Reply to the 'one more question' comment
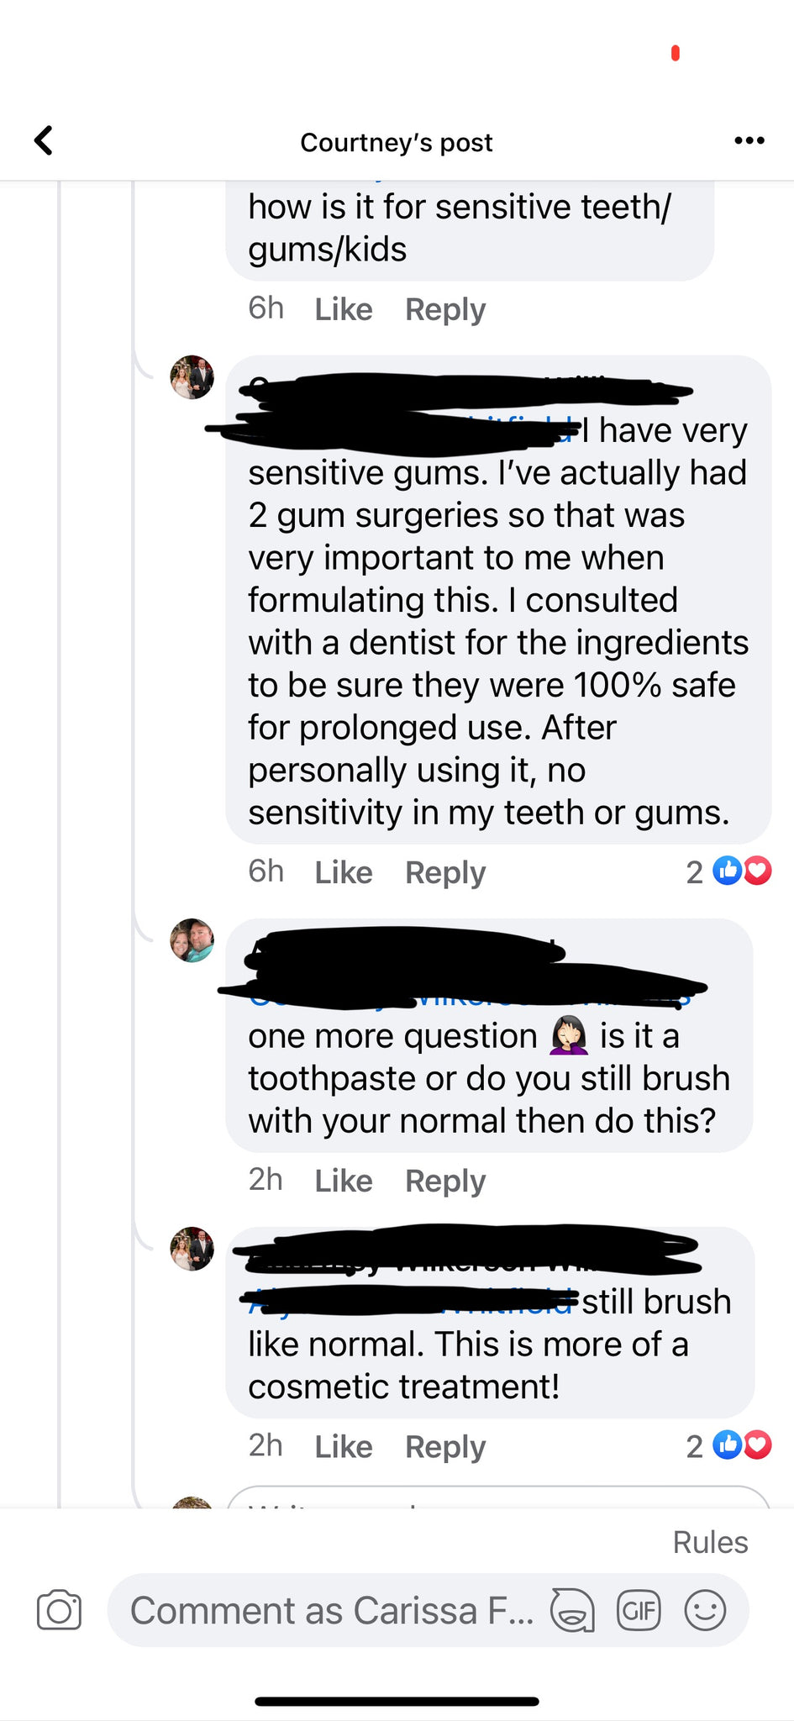 [445, 1181]
